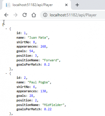Click the goalsPerMatch value 0.2
105x116 pixels.
pos(47,64)
